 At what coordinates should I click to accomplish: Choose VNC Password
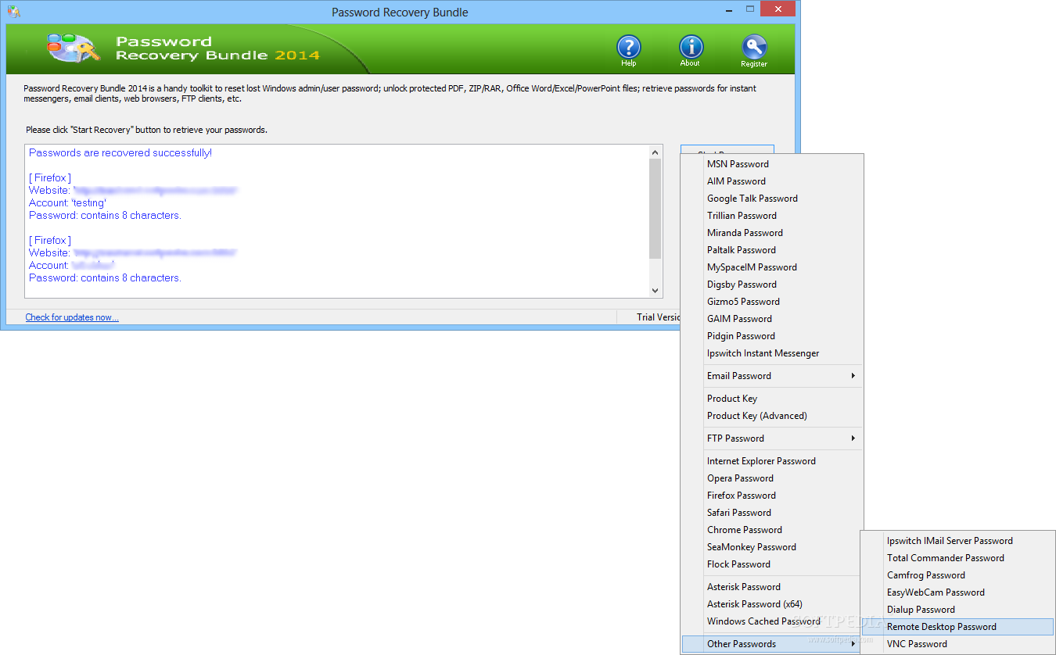[957, 644]
